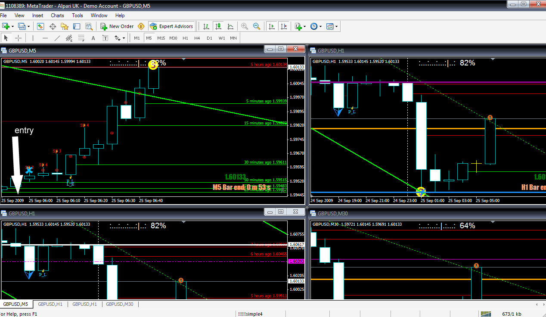Viewport: 546px width, 317px height.
Task: Click the magenta price label on H1 chart
Action: [x=295, y=261]
